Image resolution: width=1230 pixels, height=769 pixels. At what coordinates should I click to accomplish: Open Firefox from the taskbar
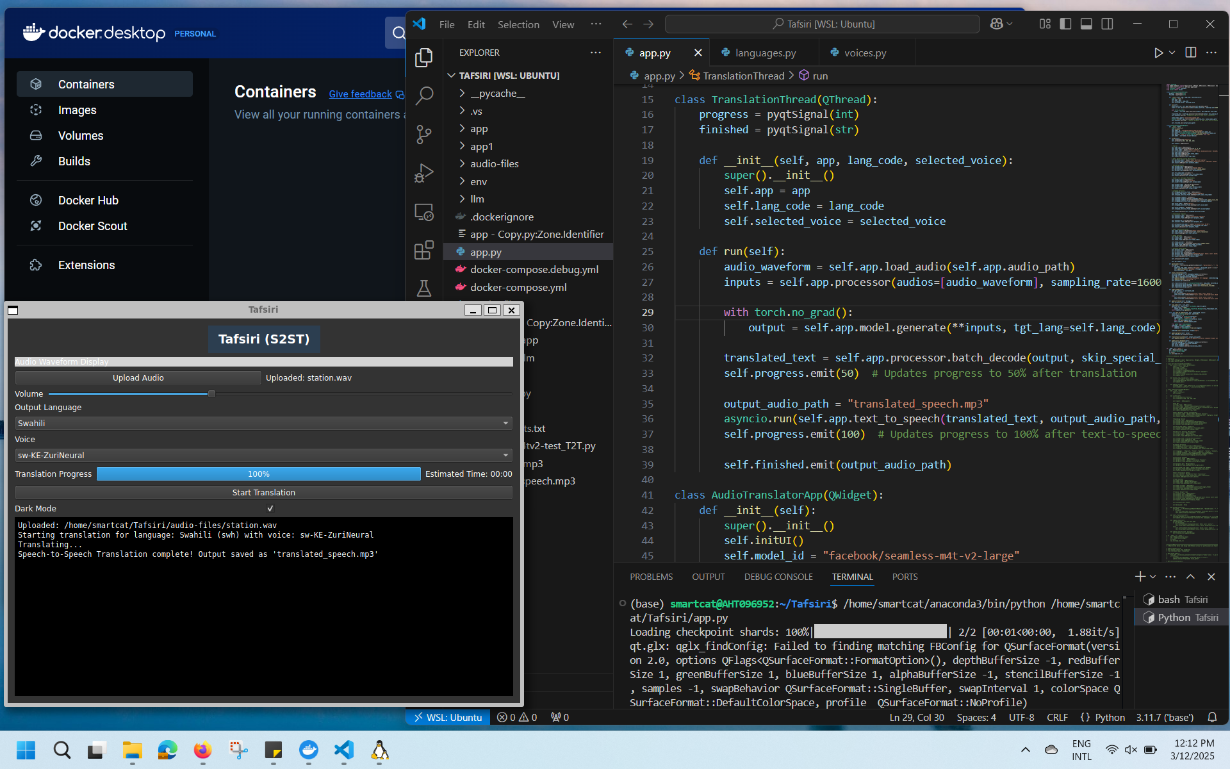[x=202, y=750]
